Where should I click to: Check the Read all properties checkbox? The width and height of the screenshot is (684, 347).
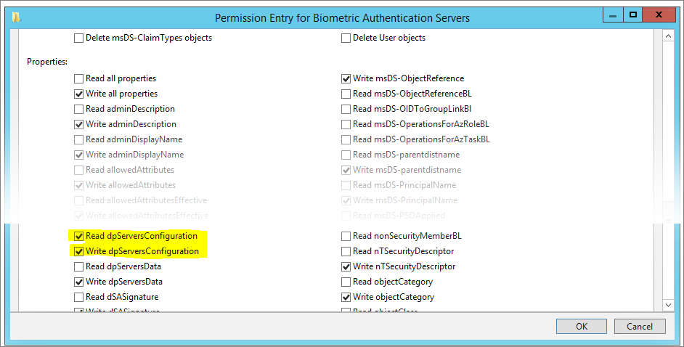[78, 78]
